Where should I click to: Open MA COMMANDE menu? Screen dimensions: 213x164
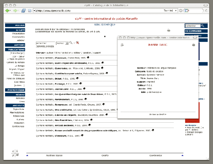pyautogui.click(x=196, y=31)
